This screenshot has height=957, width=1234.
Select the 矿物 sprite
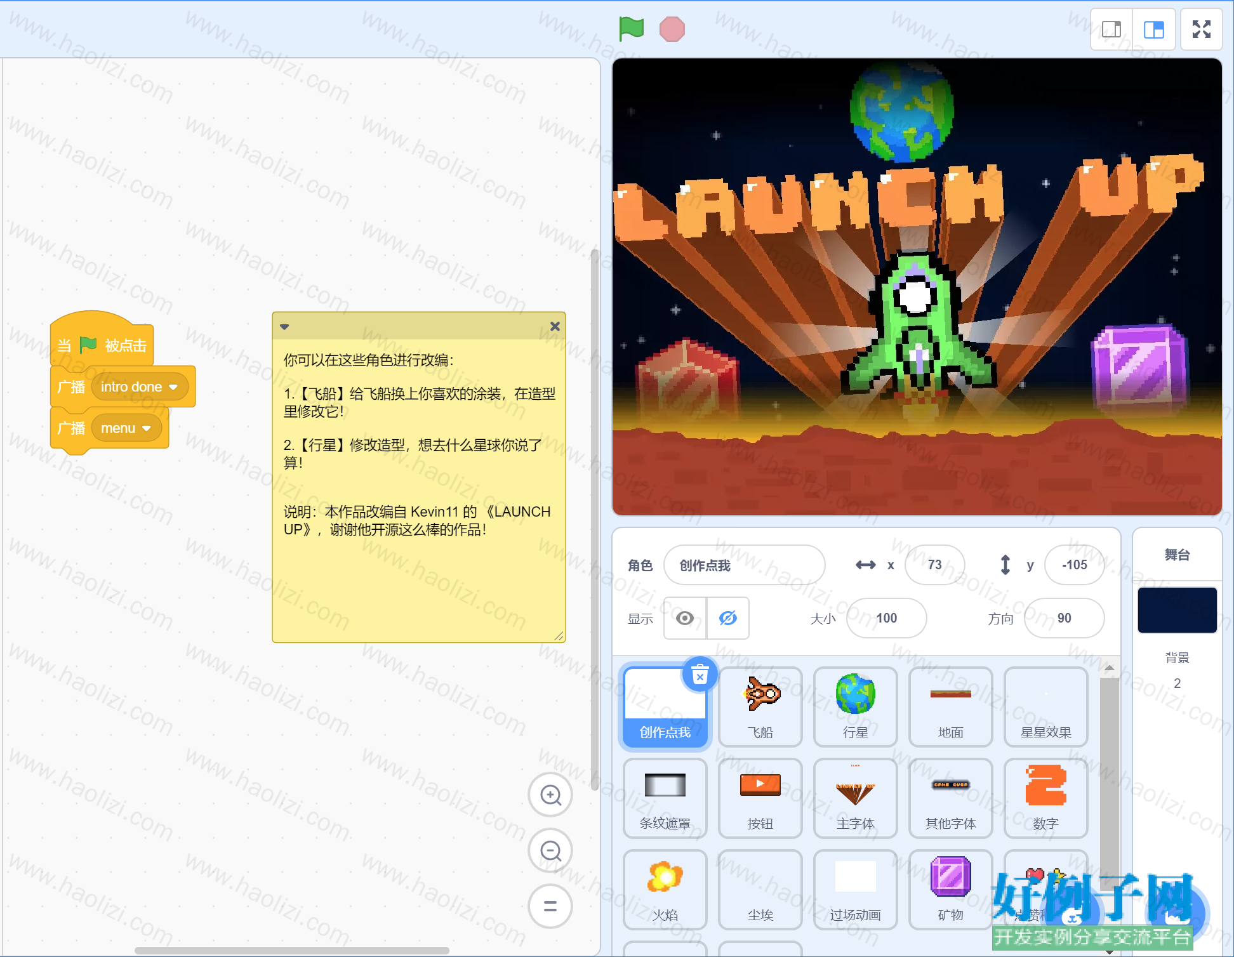point(951,890)
